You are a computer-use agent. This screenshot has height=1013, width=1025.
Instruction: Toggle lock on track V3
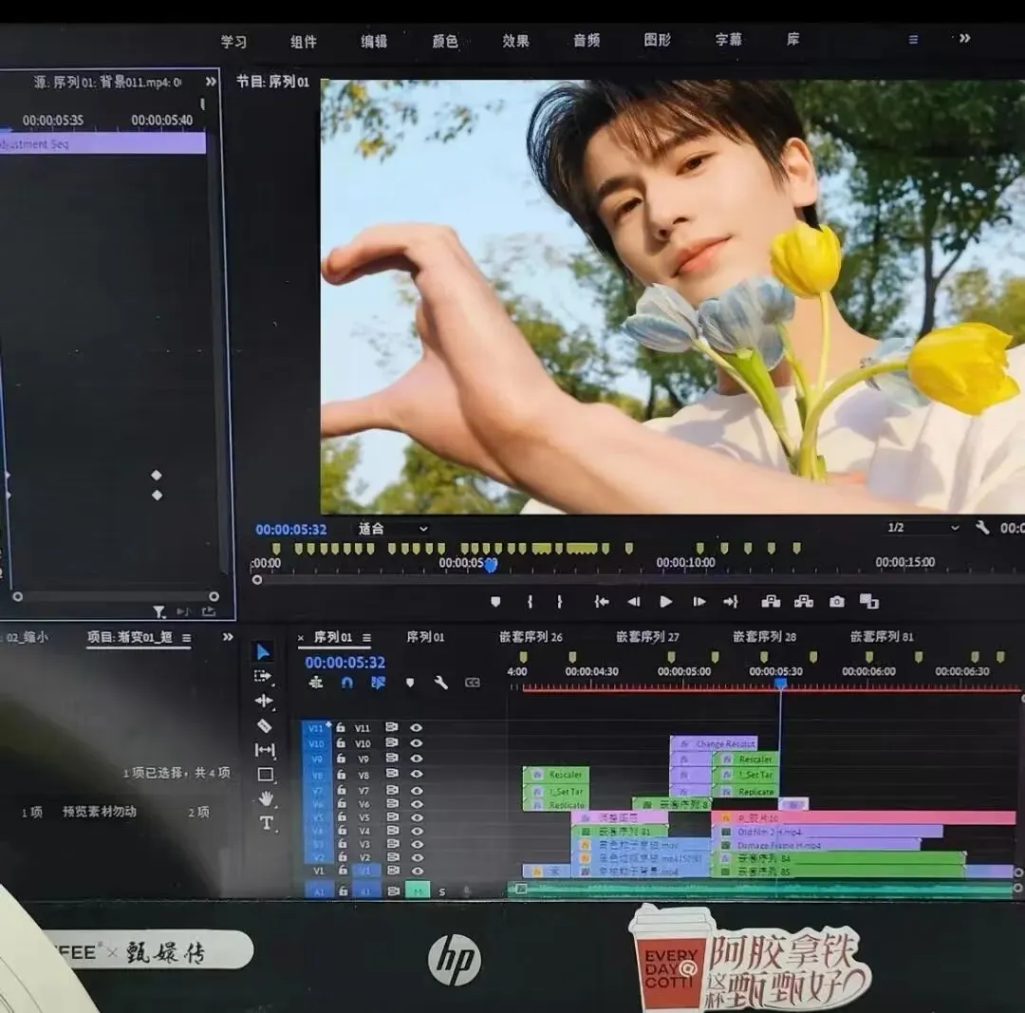(x=342, y=844)
